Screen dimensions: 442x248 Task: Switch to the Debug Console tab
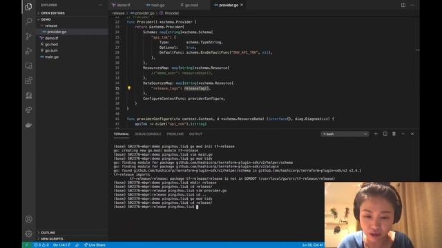[148, 134]
